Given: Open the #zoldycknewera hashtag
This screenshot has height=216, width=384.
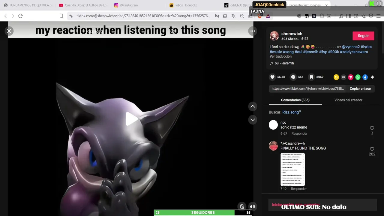Looking at the screenshot, I should tap(354, 52).
